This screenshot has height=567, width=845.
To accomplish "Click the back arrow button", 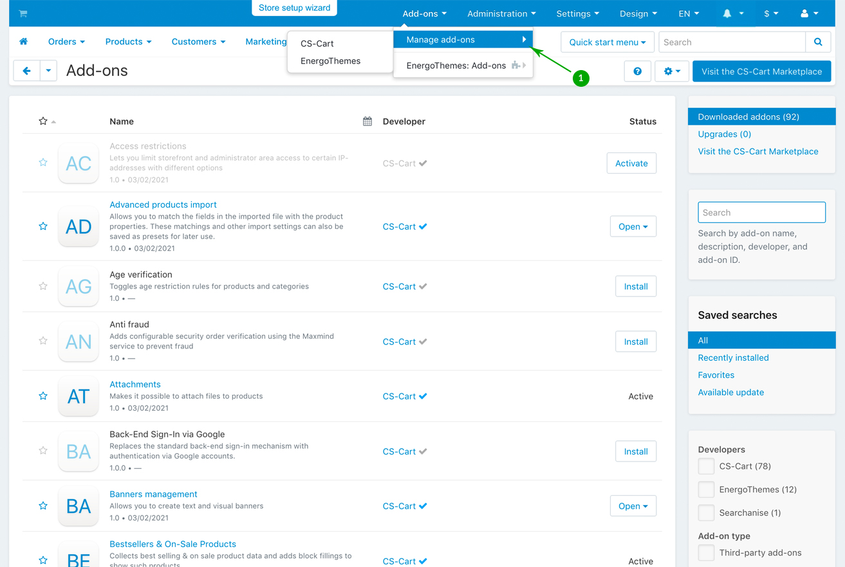I will tap(26, 71).
